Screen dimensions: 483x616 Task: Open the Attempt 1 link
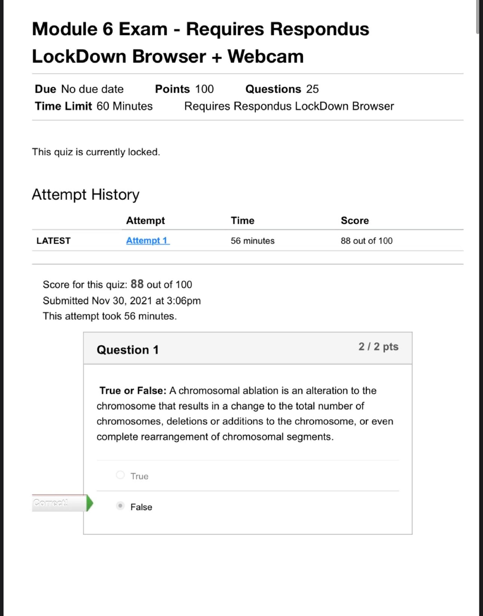click(x=148, y=241)
